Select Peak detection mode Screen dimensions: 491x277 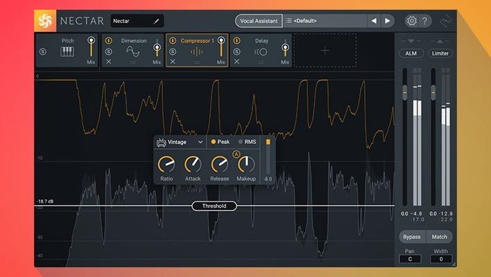219,142
